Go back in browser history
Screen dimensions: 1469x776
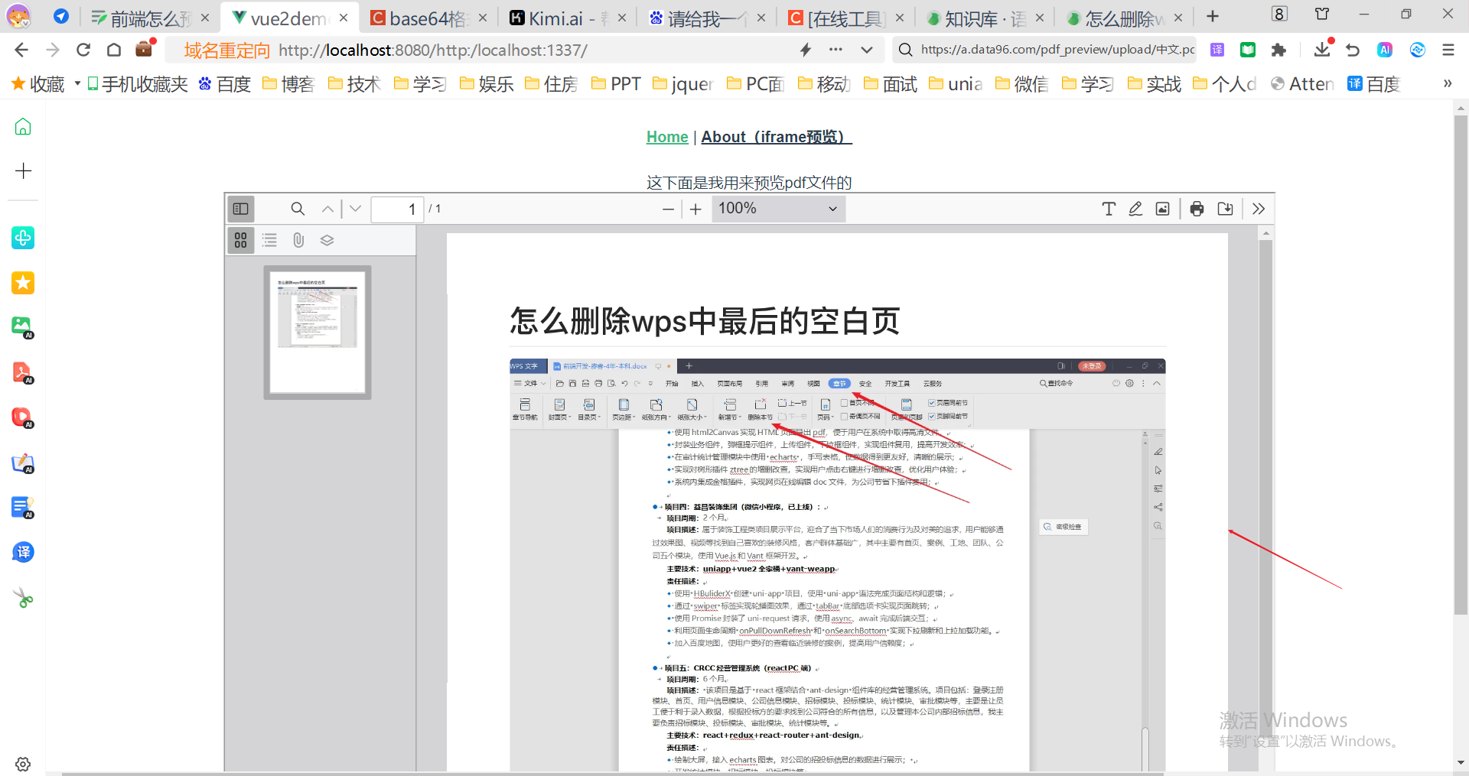click(21, 50)
